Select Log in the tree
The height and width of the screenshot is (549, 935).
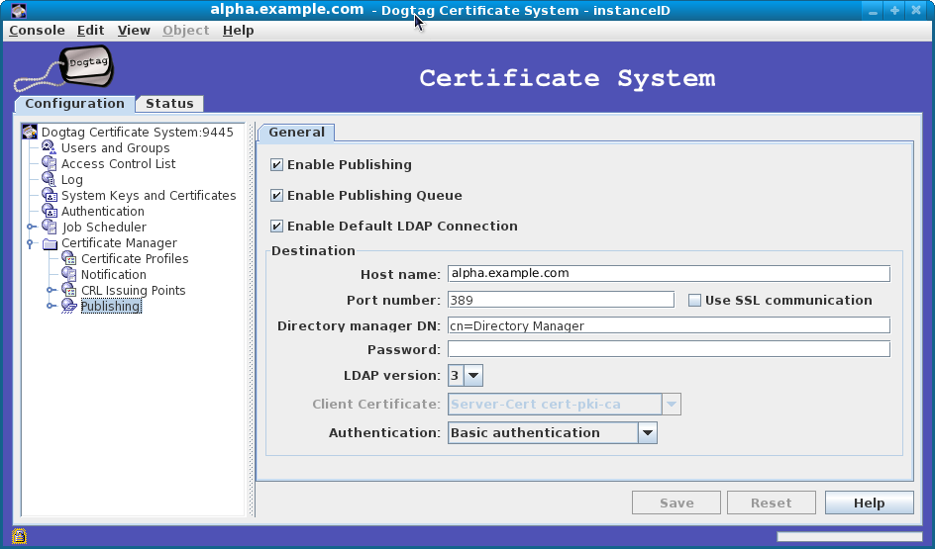pos(71,180)
